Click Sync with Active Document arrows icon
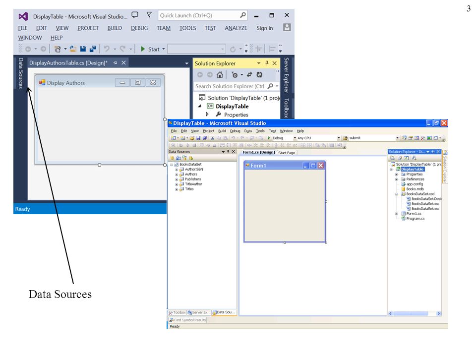 [249, 75]
